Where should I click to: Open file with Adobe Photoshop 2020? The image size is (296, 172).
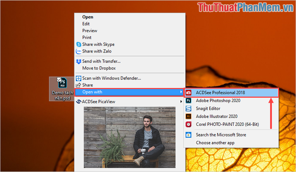click(x=231, y=100)
